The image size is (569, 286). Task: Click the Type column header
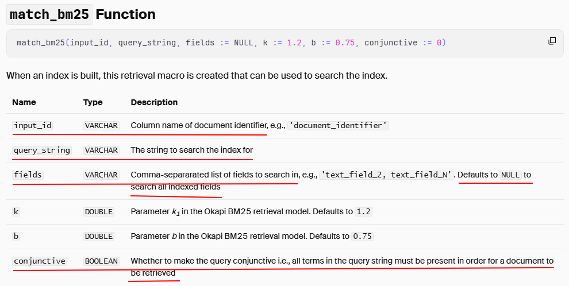click(x=93, y=102)
